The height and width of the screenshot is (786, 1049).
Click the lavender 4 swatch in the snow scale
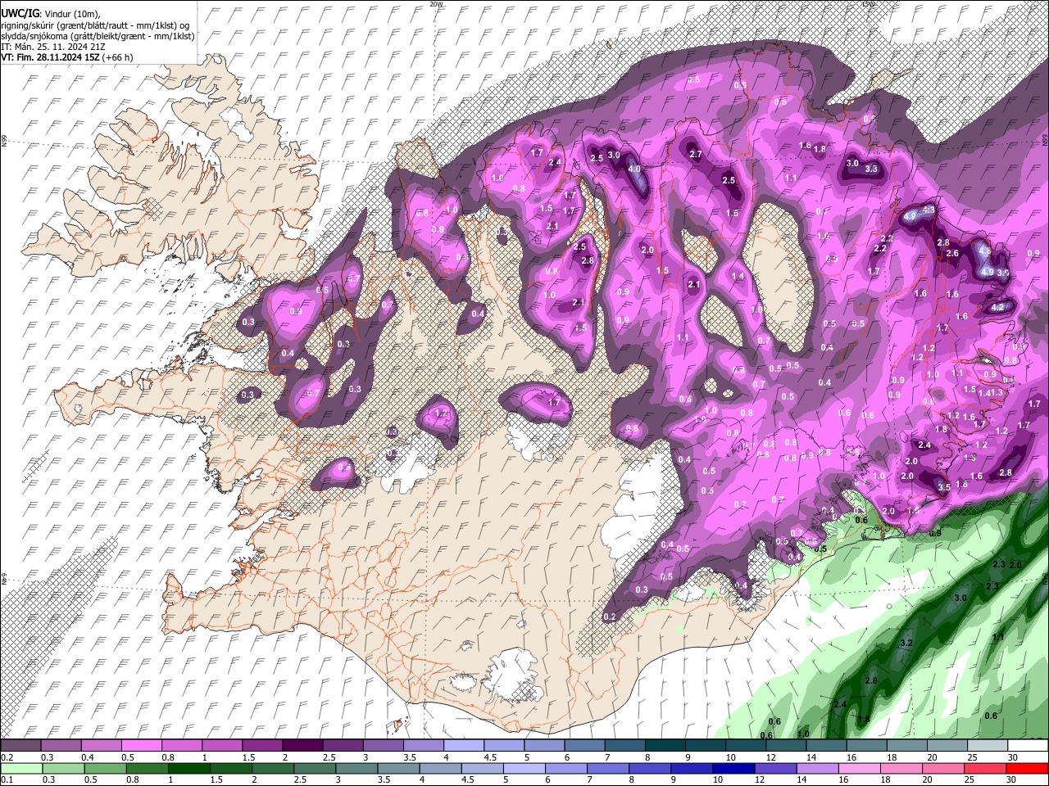464,746
